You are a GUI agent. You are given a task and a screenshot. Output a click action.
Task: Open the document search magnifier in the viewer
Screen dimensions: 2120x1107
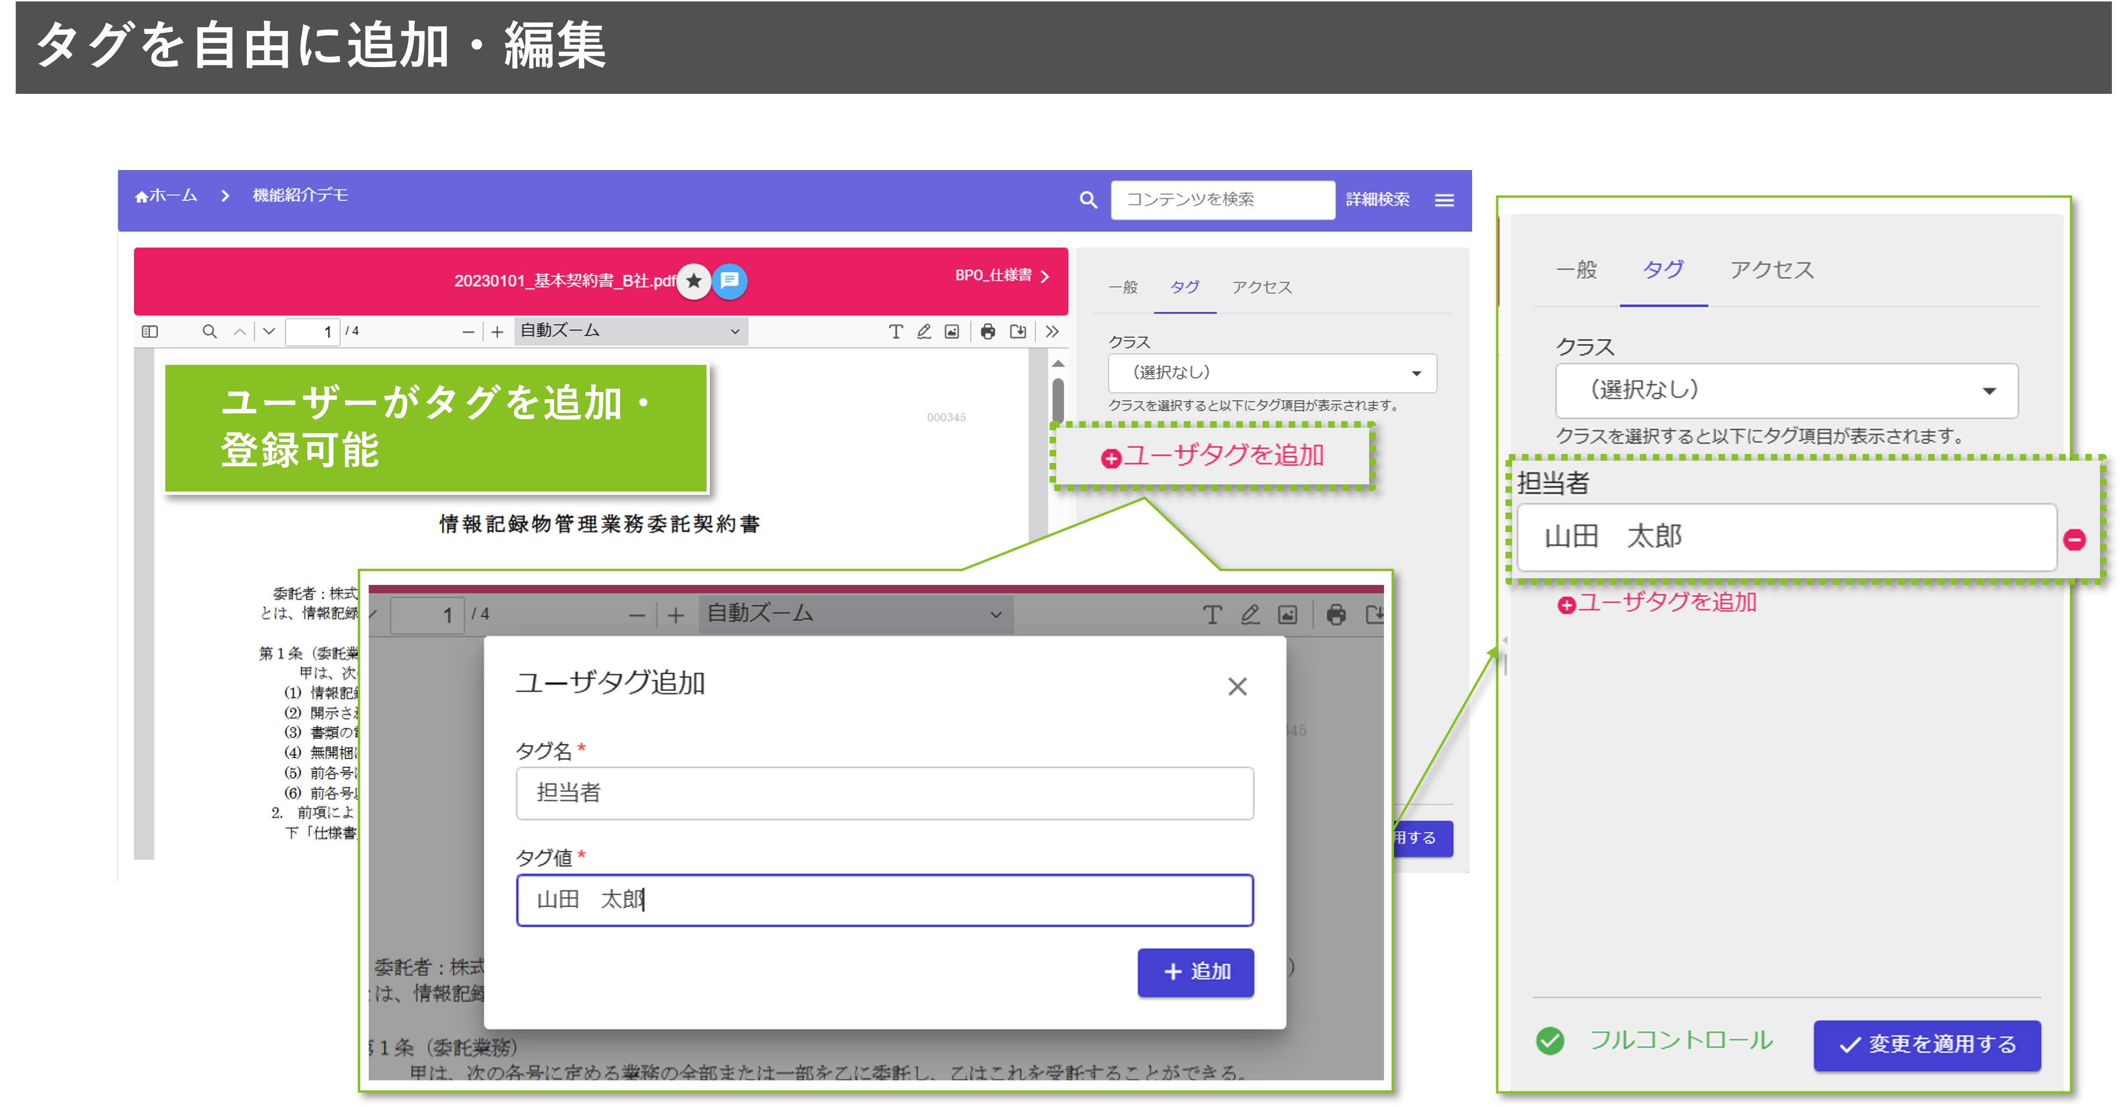tap(210, 332)
